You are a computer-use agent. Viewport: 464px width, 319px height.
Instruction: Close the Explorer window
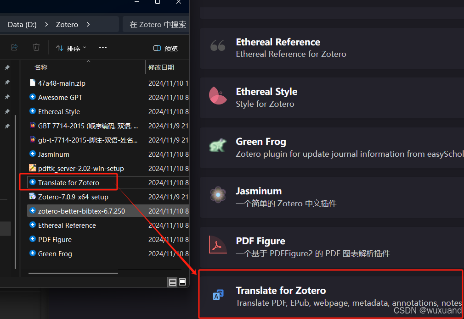[178, 2]
